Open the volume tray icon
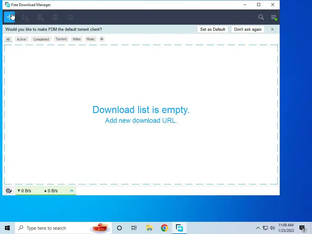Screen dimensions: 312x234 pos(272,228)
